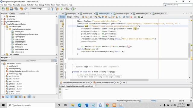Expand the Test Packages node
The height and width of the screenshot is (108, 193).
pos(5,54)
